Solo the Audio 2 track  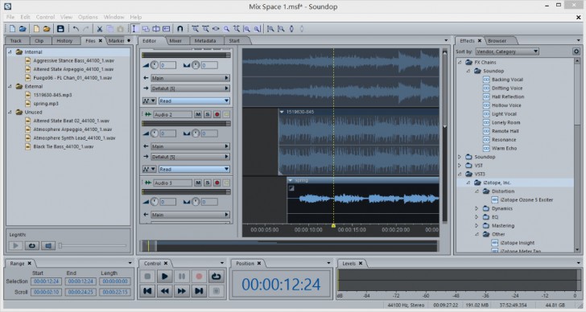tap(208, 114)
